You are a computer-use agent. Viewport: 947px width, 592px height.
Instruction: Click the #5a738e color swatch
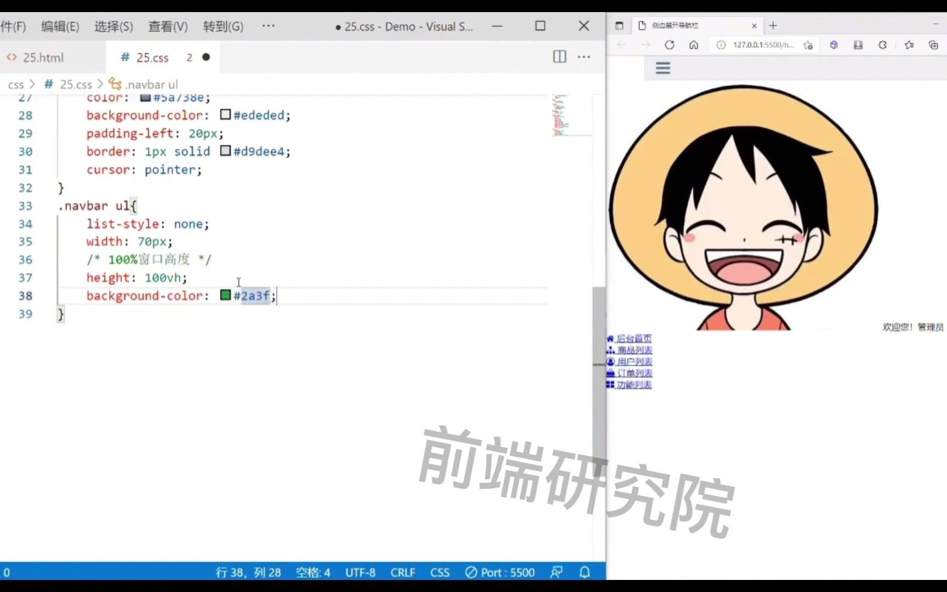145,98
